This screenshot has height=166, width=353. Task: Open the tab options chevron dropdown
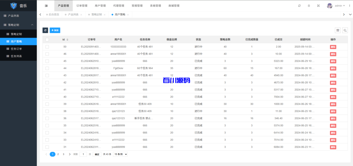[x=350, y=14]
